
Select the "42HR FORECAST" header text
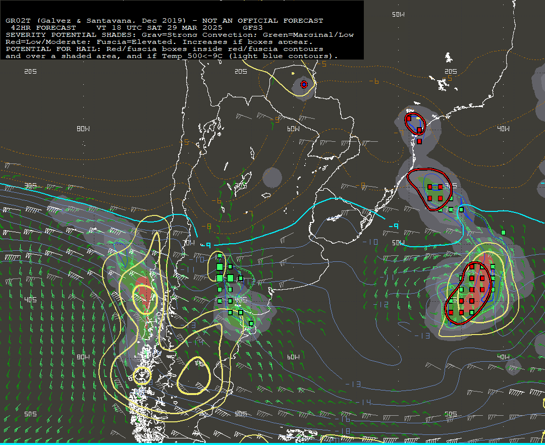pos(43,28)
